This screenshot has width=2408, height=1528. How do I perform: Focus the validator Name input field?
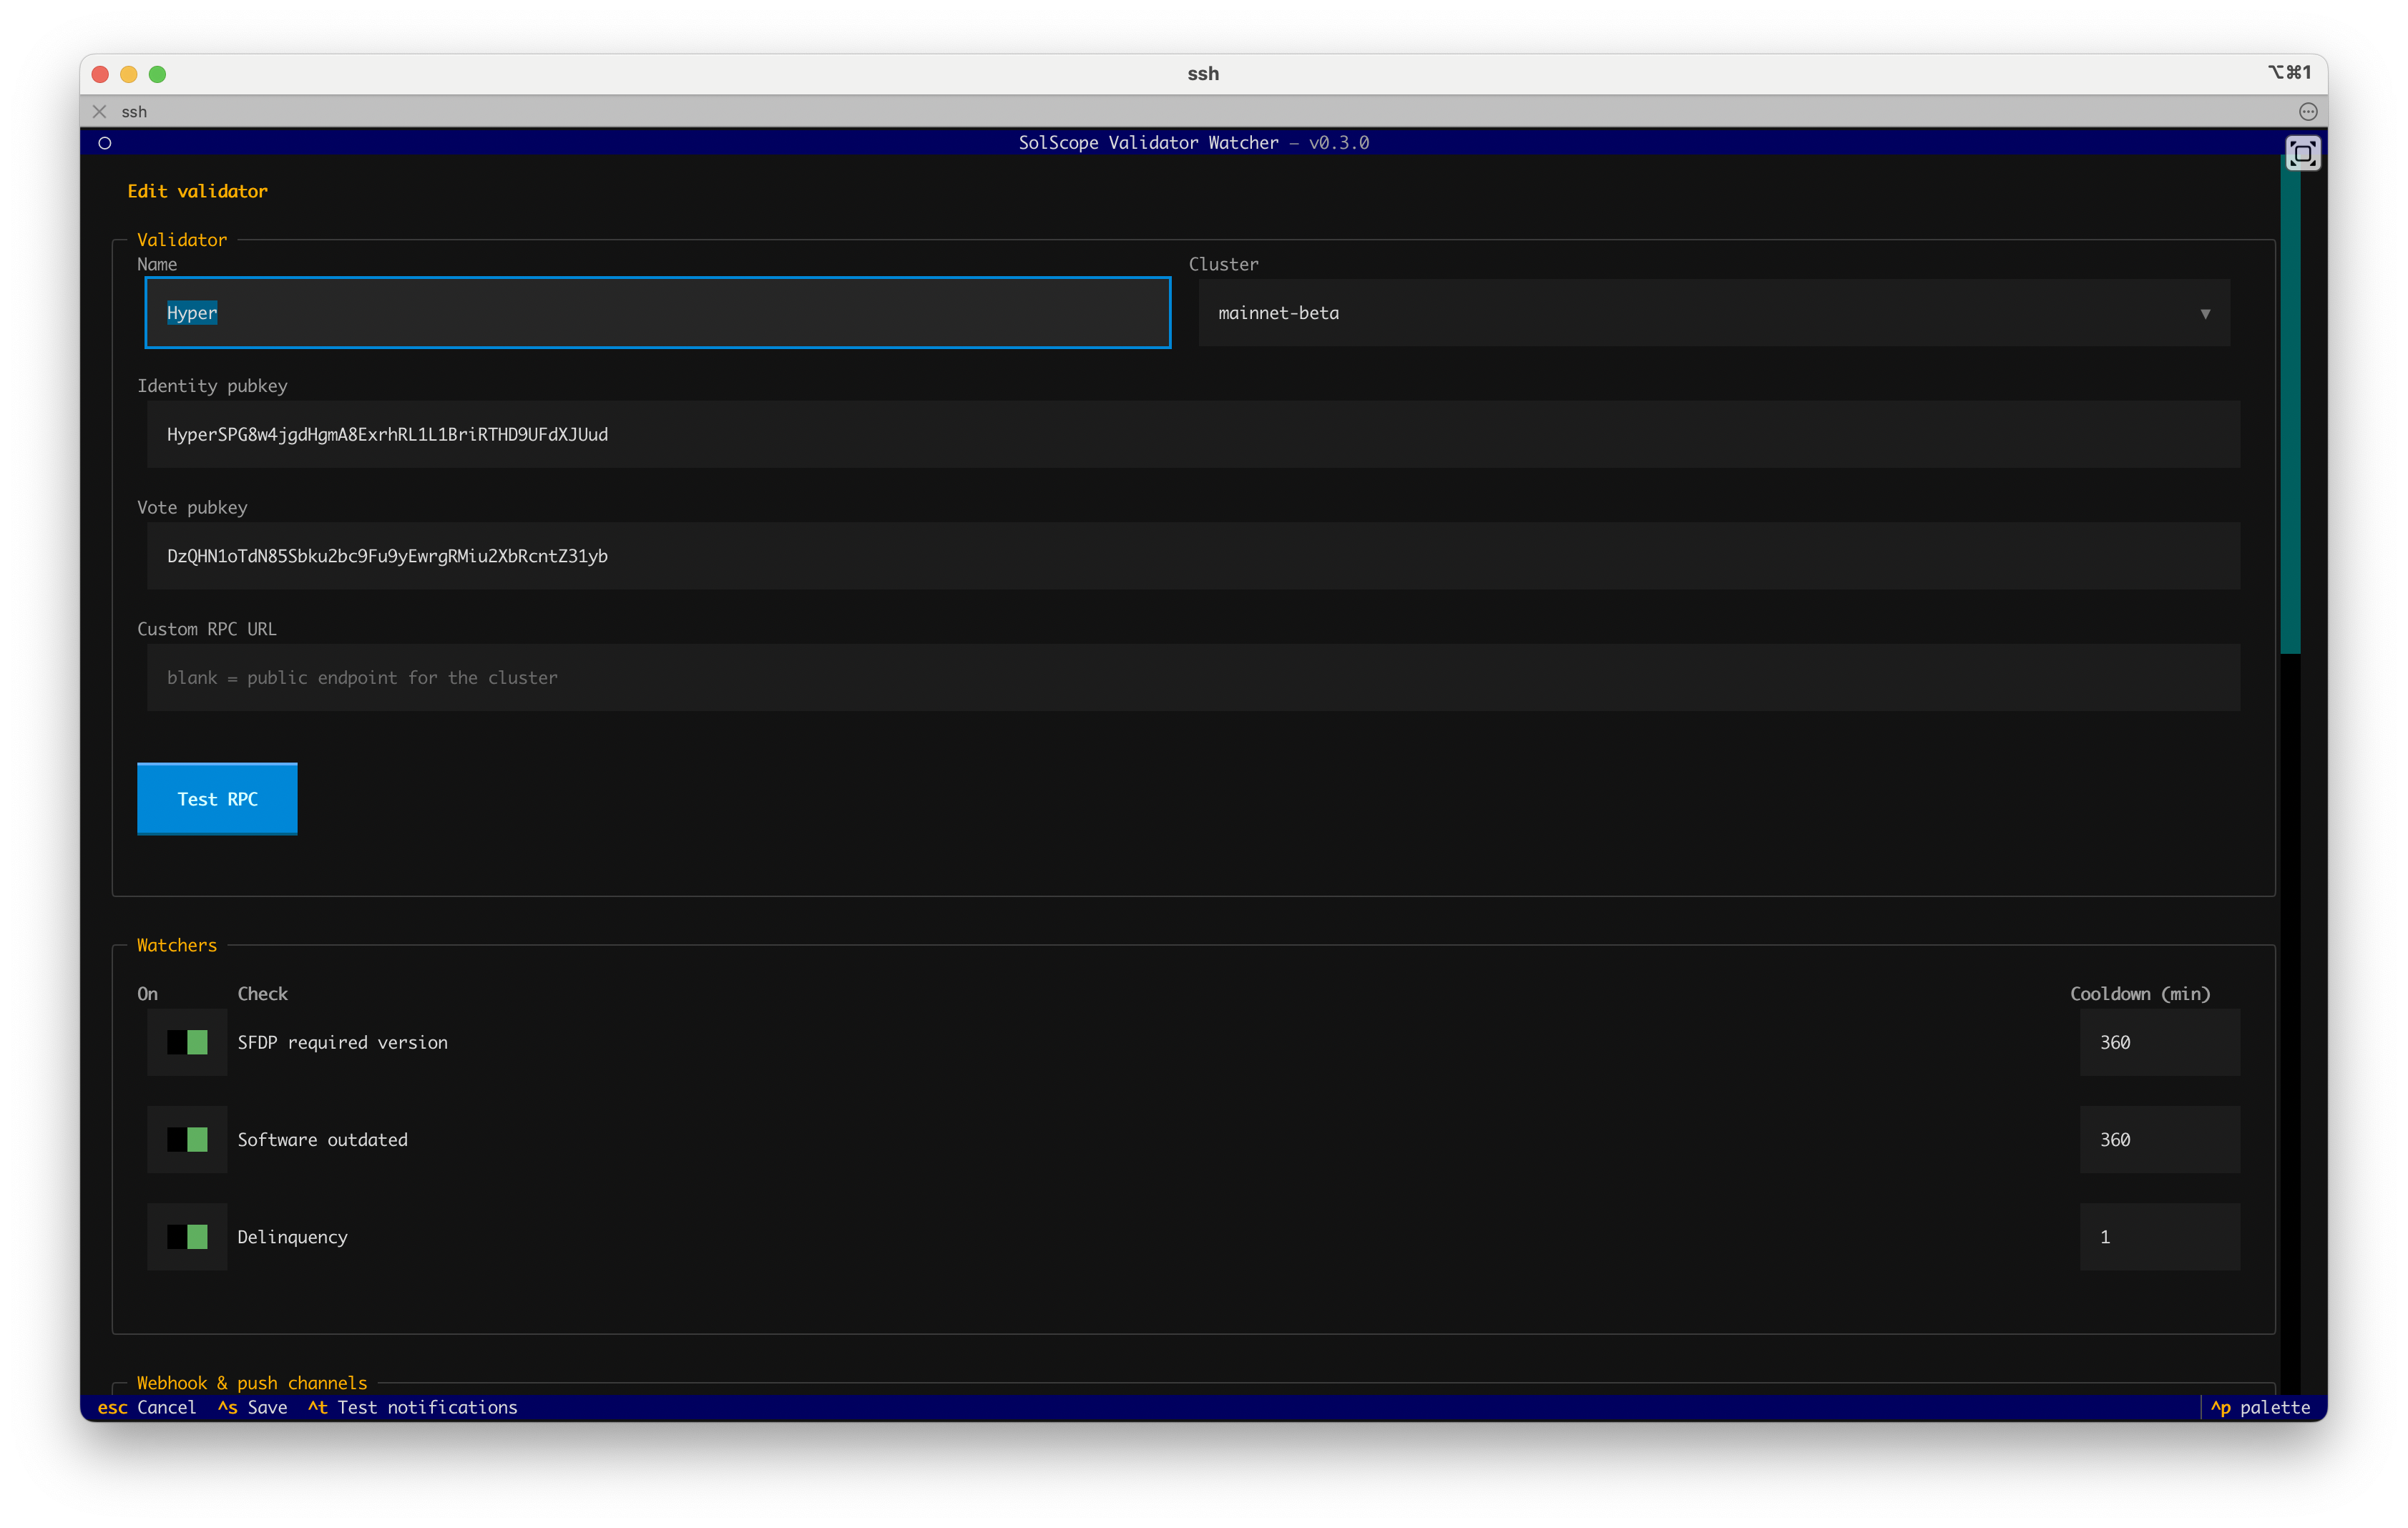[x=657, y=313]
